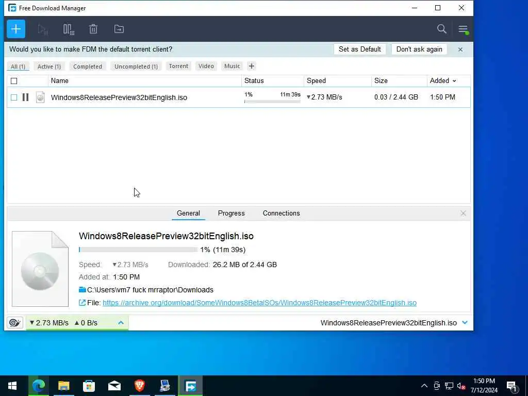Launch Brave browser from taskbar
Viewport: 528px width, 396px height.
(x=139, y=386)
